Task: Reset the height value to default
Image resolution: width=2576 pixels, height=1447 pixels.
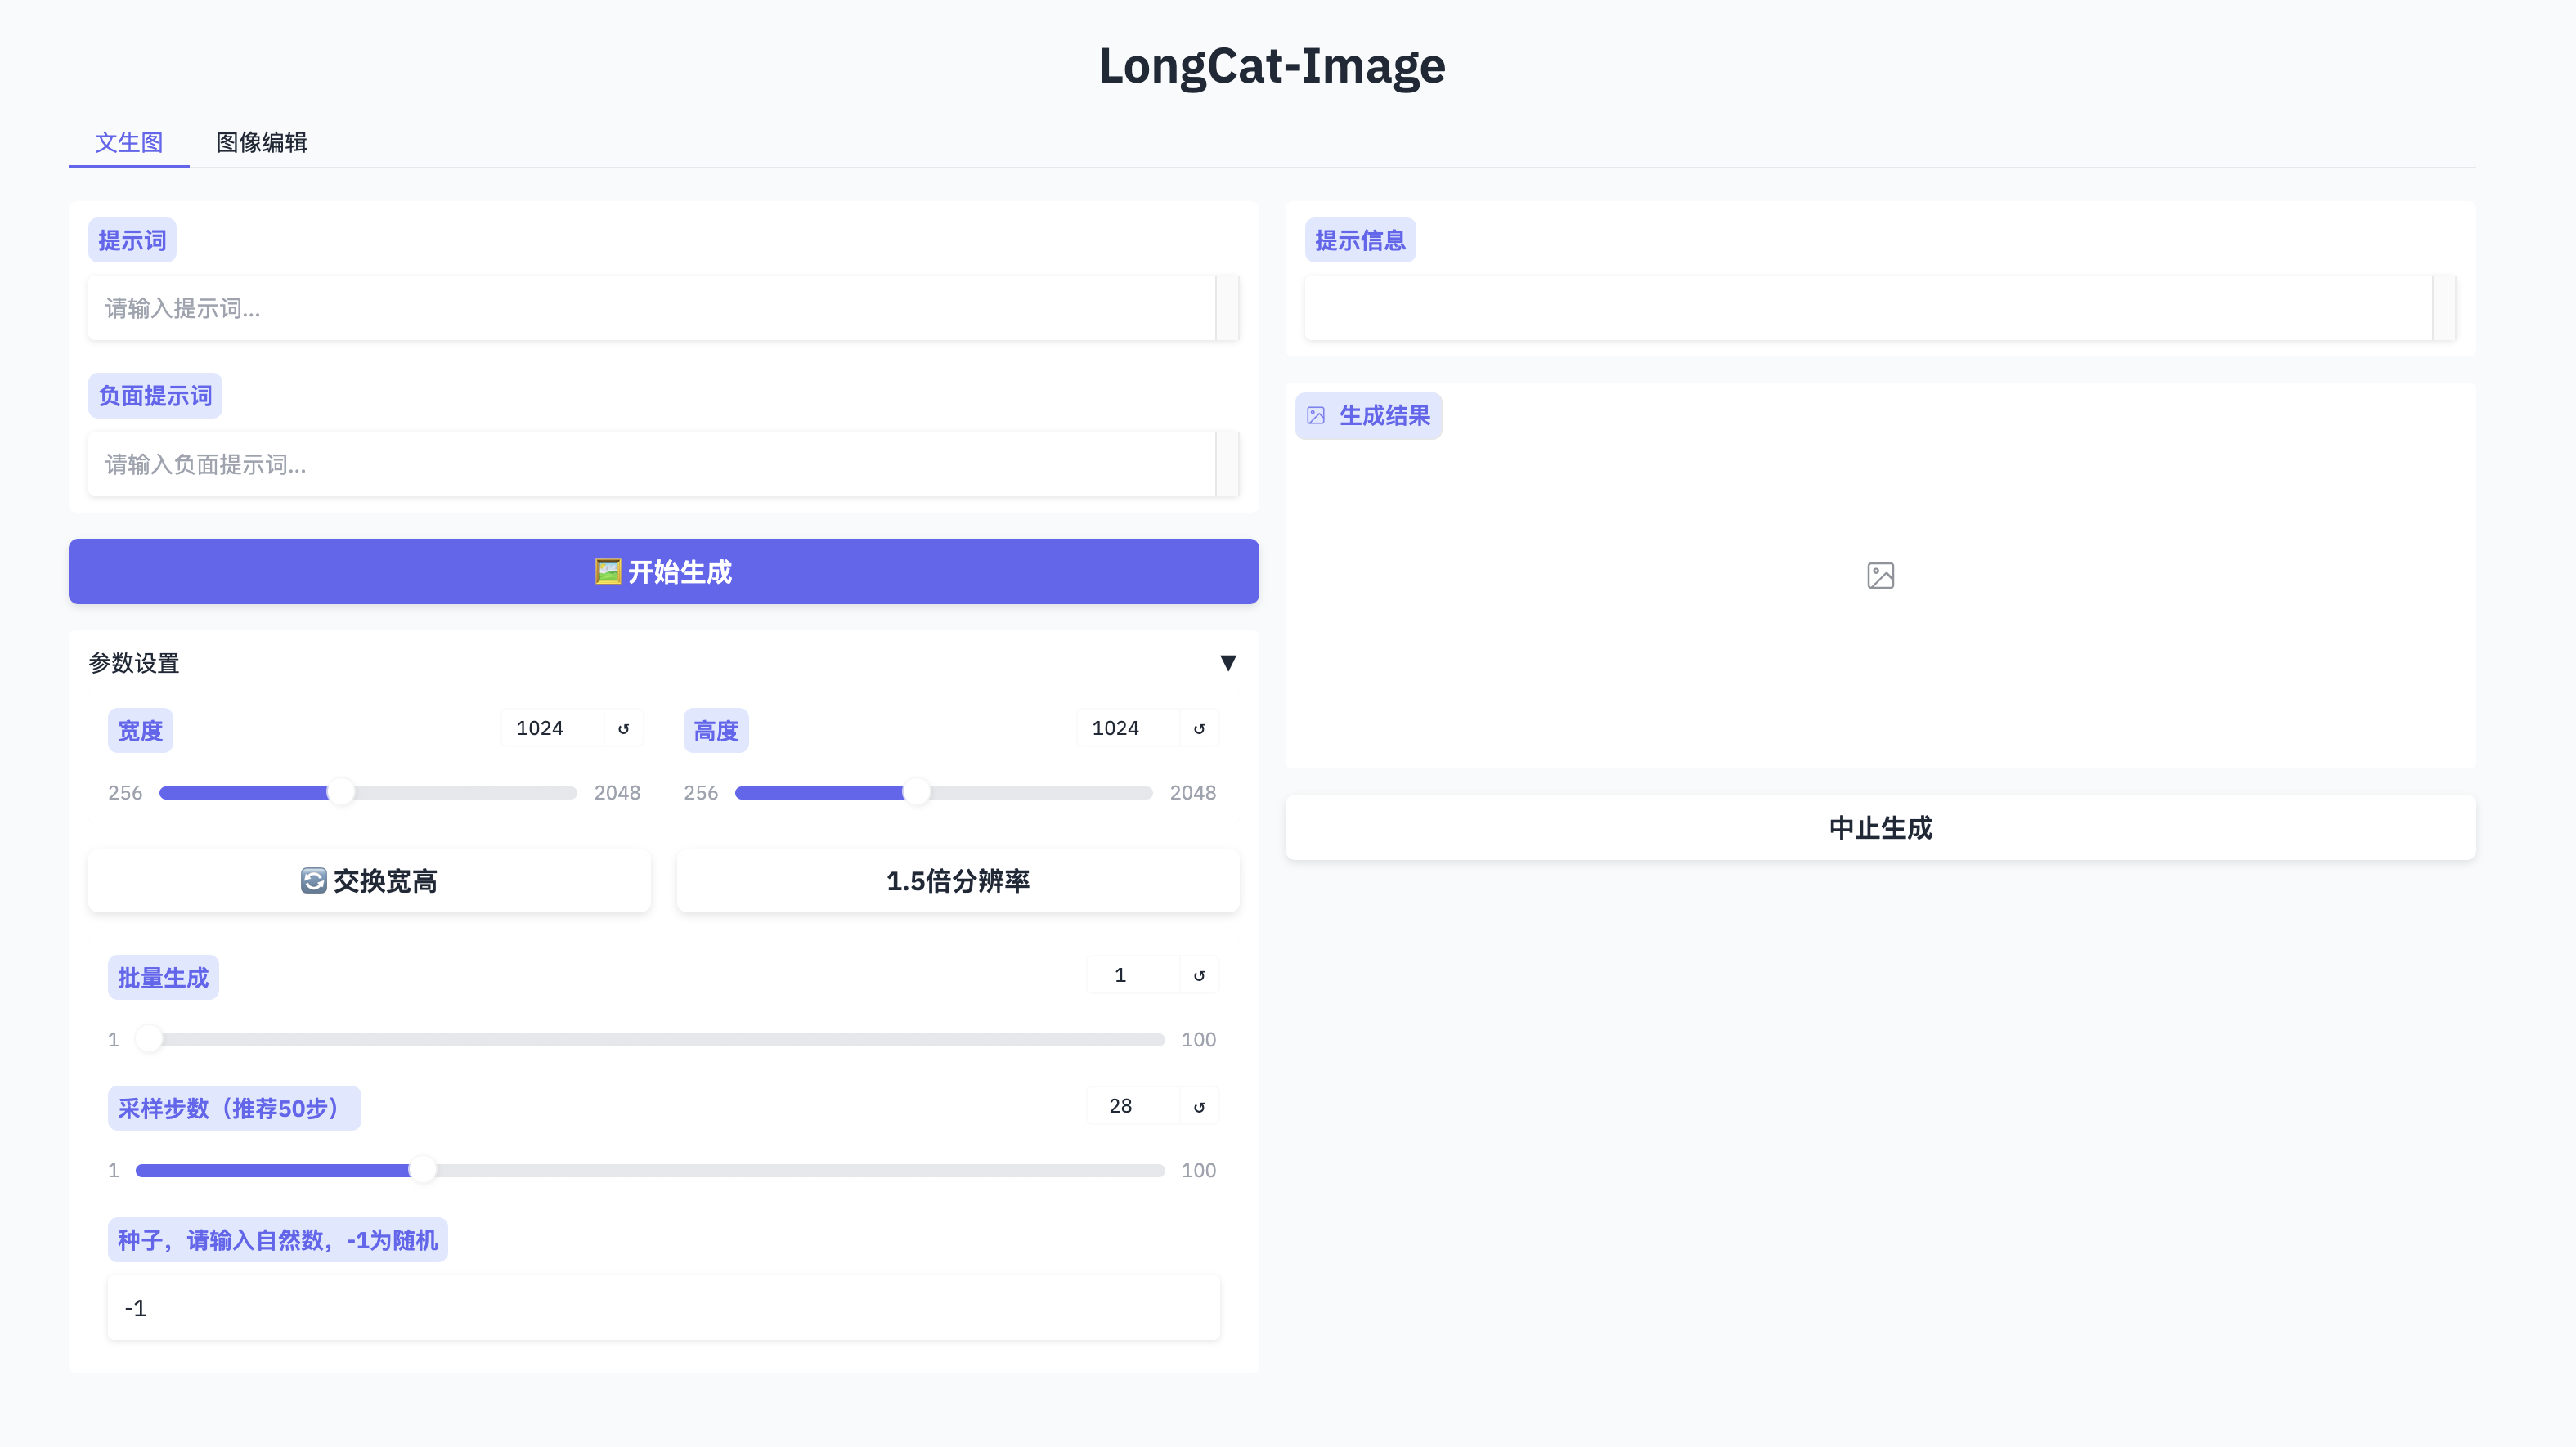Action: coord(1198,728)
